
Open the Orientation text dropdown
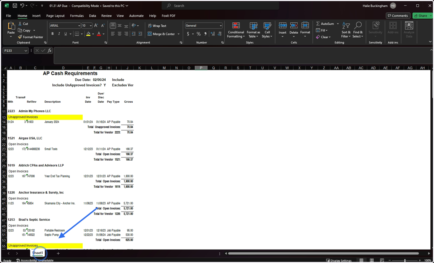click(x=135, y=26)
